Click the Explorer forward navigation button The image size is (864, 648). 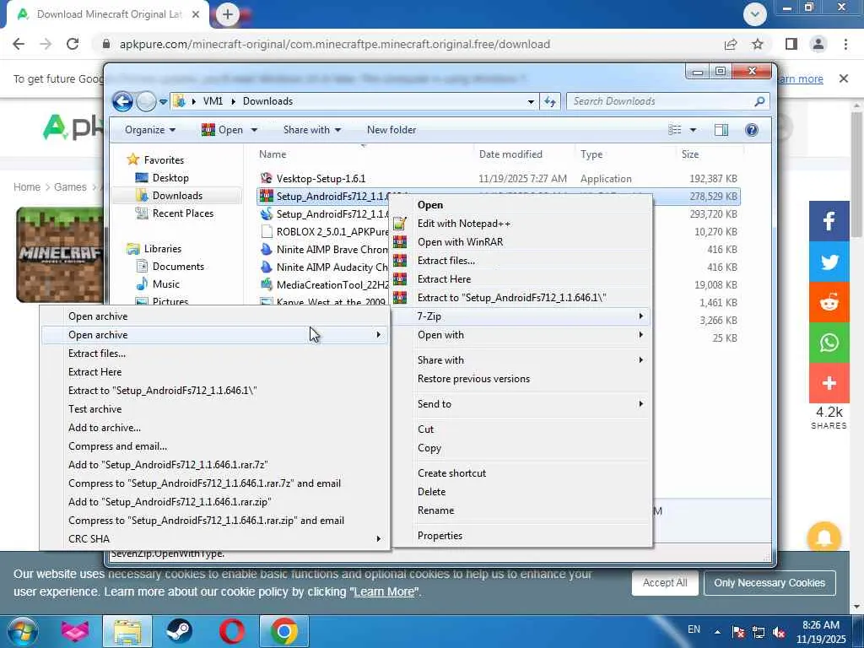pyautogui.click(x=146, y=101)
